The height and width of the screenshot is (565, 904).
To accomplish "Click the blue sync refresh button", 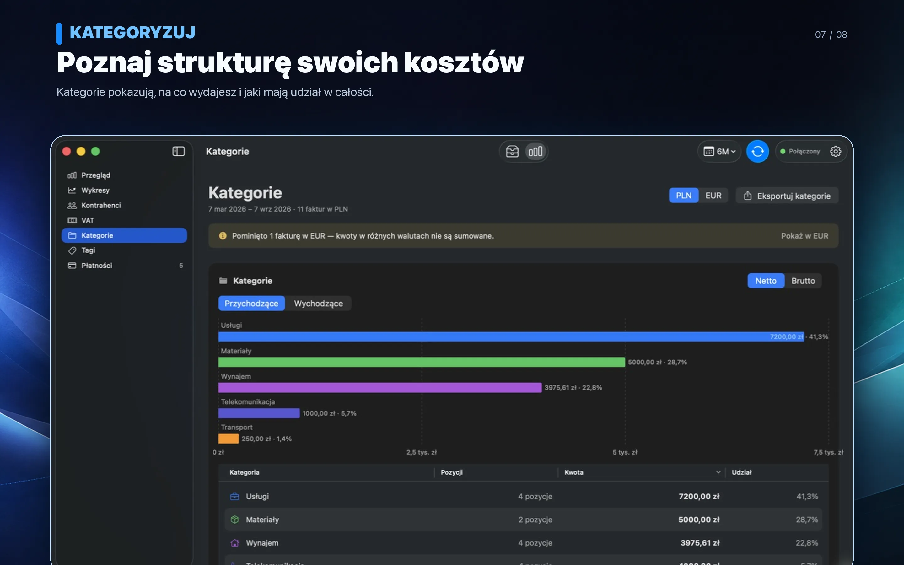I will pyautogui.click(x=757, y=151).
